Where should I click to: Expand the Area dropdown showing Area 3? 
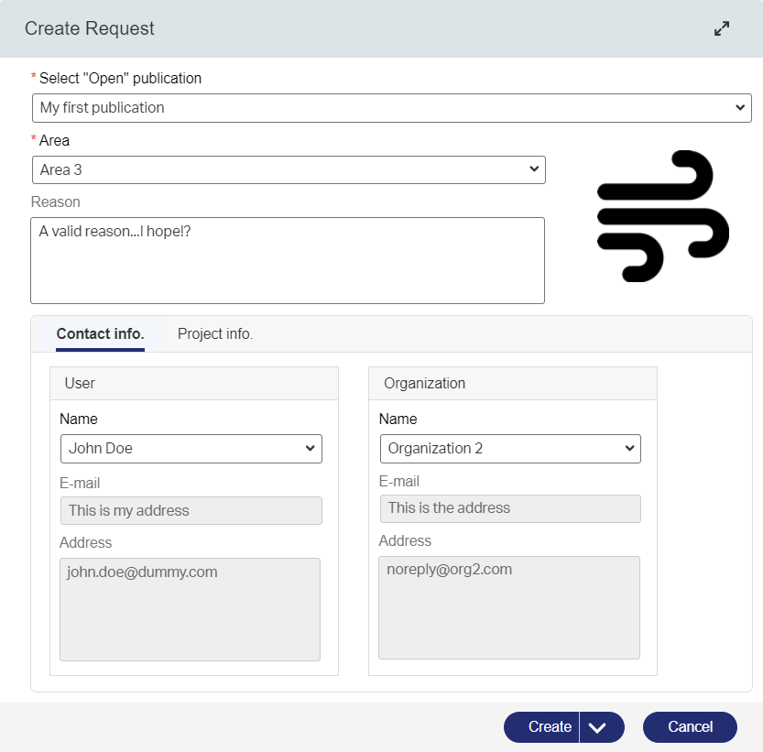tap(289, 169)
